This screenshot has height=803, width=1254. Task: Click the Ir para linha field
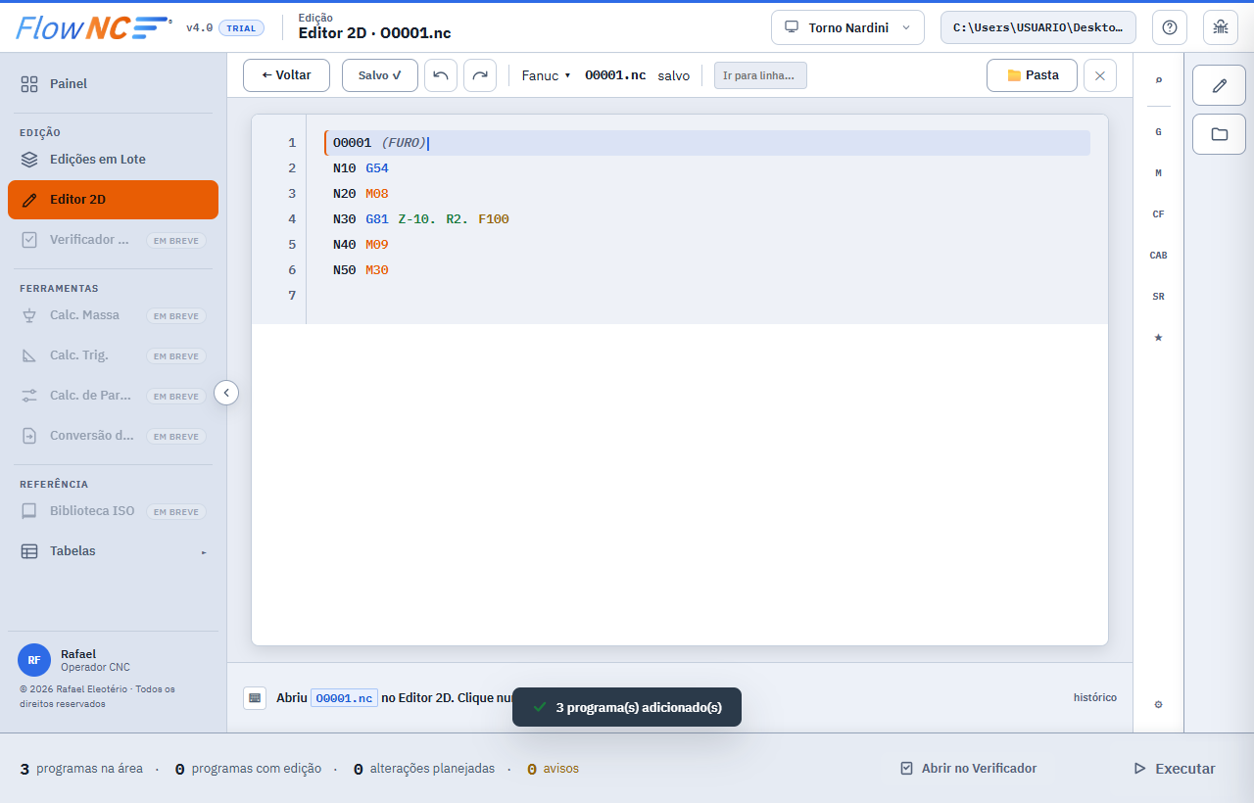760,75
